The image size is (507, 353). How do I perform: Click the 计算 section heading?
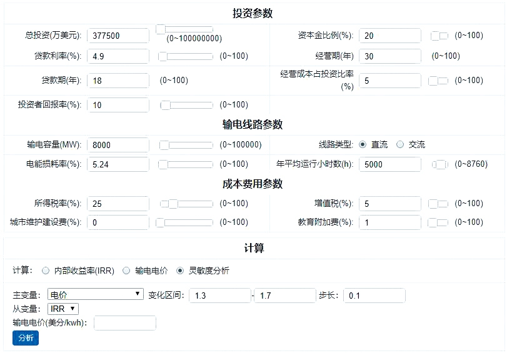[254, 248]
